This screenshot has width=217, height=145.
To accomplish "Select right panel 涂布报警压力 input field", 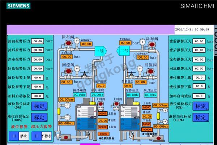I will click(x=199, y=60).
